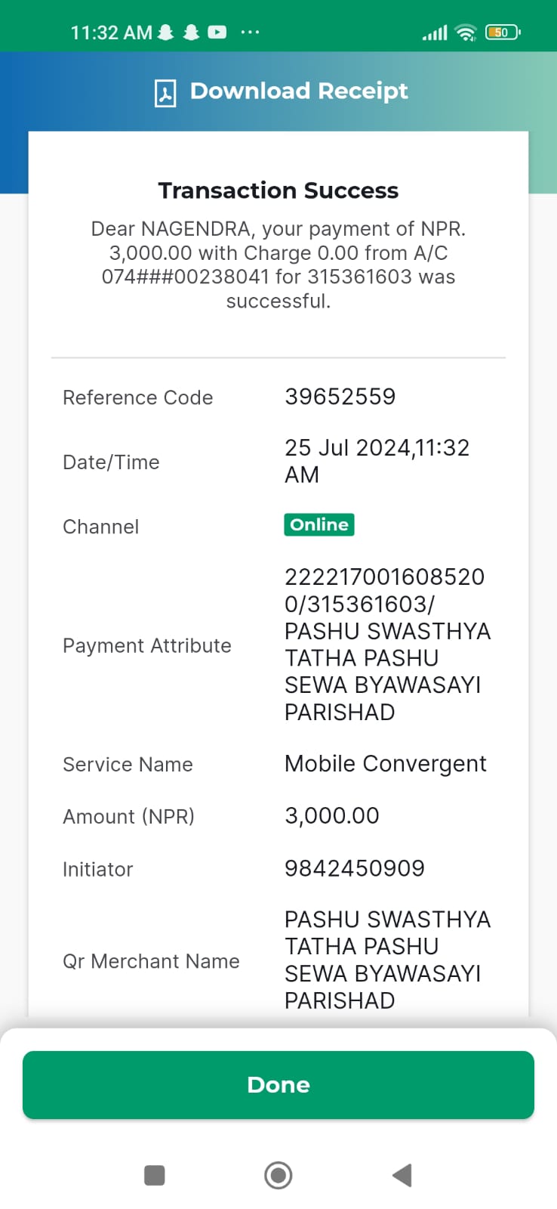Tap the battery level indicator
The image size is (557, 1209).
click(503, 32)
